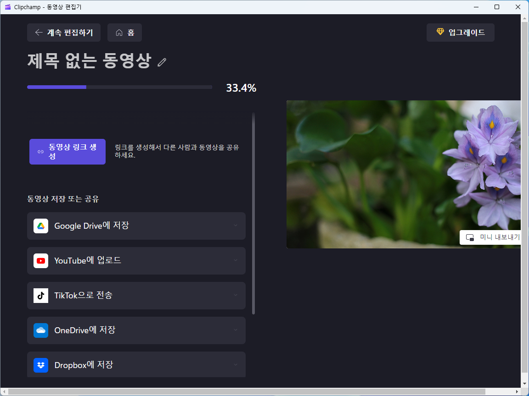The width and height of the screenshot is (529, 396).
Task: Maximize the Clipchamp window
Action: [x=496, y=7]
